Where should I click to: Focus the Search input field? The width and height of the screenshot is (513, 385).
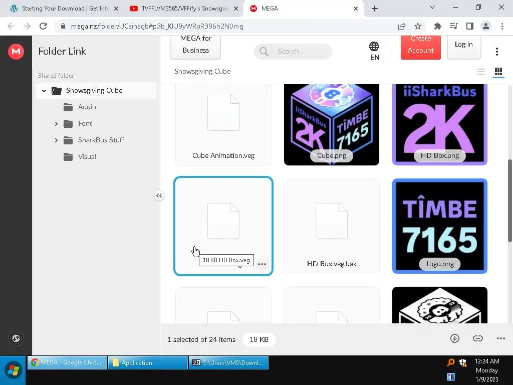(x=293, y=52)
